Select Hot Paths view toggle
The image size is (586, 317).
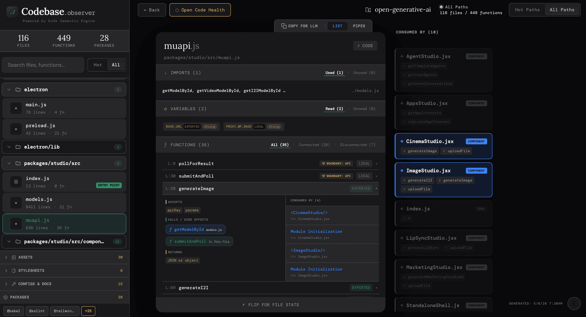click(527, 10)
